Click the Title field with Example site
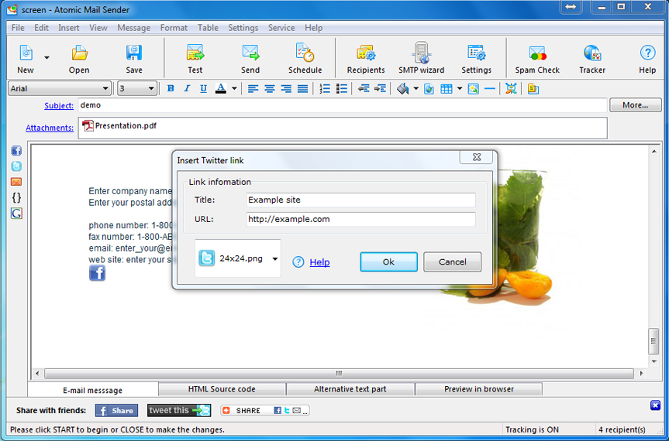Screen dimensions: 669x441 coord(361,200)
